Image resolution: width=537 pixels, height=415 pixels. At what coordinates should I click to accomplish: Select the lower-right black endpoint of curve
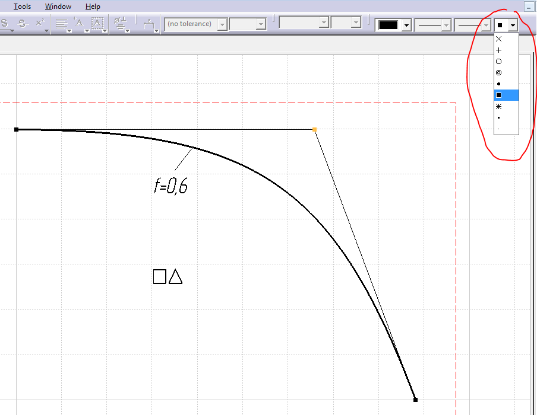pyautogui.click(x=415, y=400)
